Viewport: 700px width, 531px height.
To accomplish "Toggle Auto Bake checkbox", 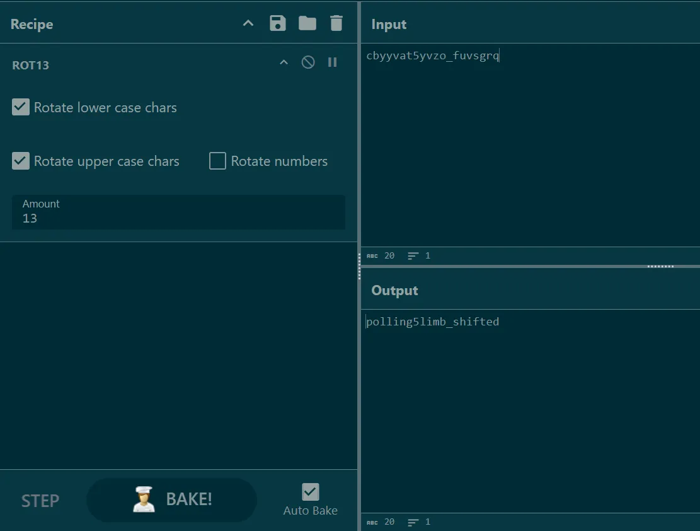I will (x=310, y=492).
